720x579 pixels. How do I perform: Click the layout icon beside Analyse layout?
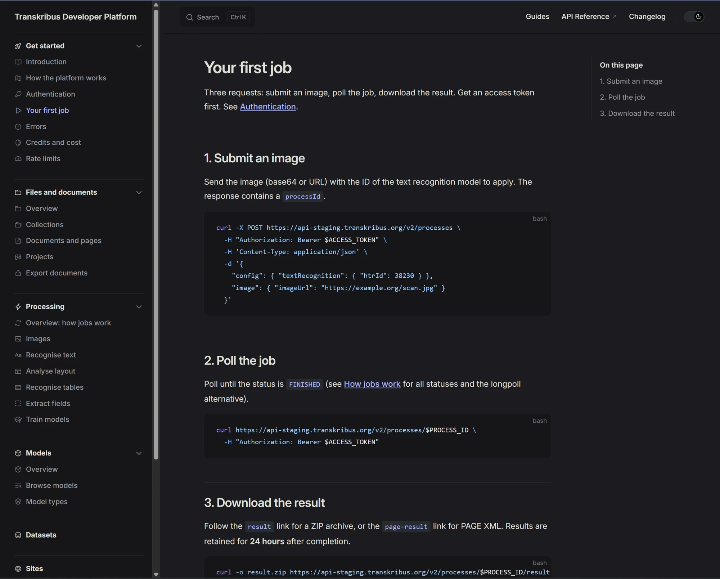tap(18, 371)
